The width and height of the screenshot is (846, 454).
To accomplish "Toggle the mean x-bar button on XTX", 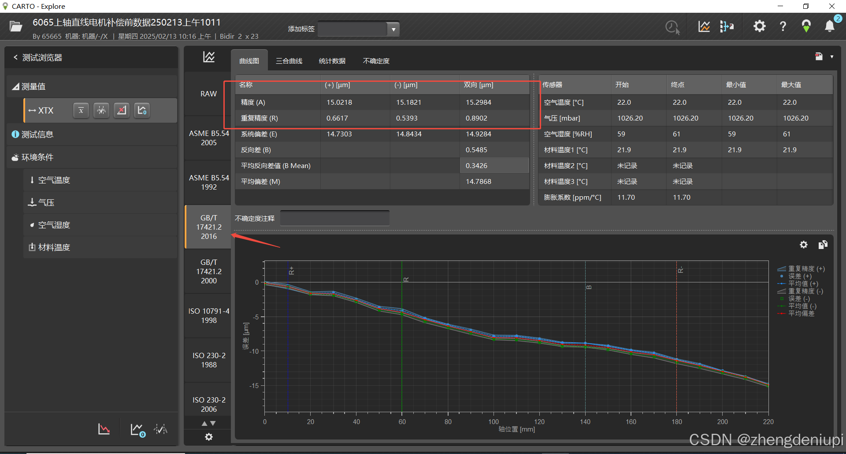I will pos(81,110).
